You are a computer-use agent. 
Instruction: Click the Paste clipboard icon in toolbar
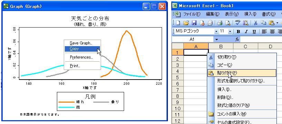[x=271, y=23]
